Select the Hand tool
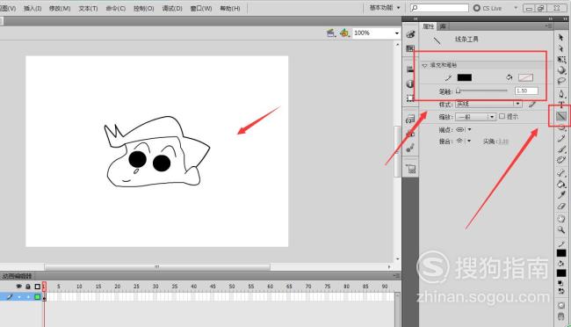571x327 pixels. (561, 219)
